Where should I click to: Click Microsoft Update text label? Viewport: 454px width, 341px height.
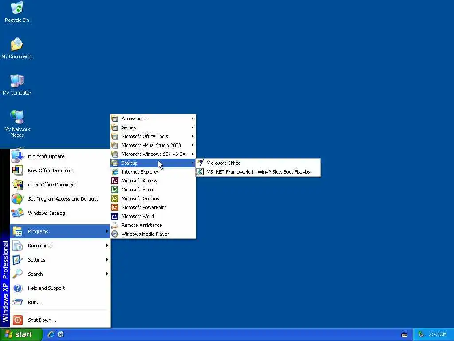(x=46, y=156)
